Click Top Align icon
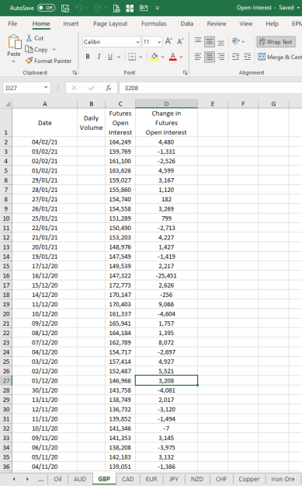302x486 pixels. [x=198, y=41]
